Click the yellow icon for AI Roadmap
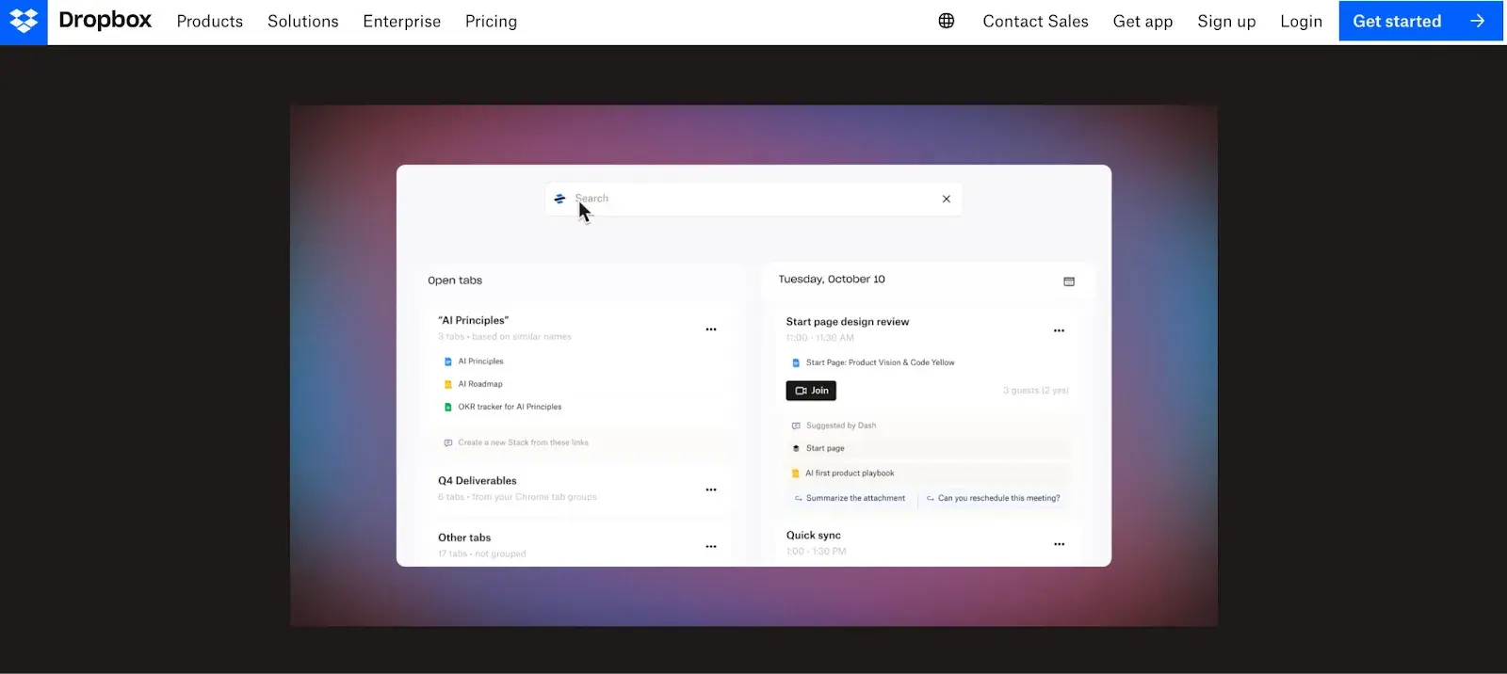The height and width of the screenshot is (674, 1507). pos(447,384)
